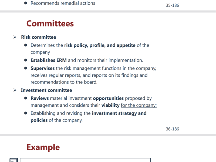
Task: Click the example box icon at the bottom left
Action: click(x=14, y=160)
